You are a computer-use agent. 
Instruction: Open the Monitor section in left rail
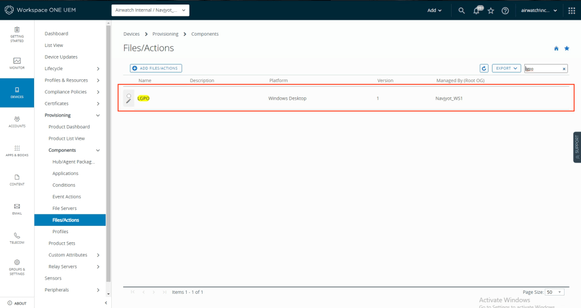17,63
